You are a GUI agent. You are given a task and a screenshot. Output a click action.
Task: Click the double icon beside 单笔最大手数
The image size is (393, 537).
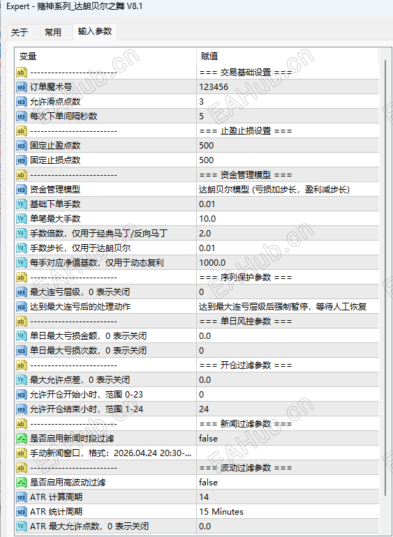coord(21,219)
